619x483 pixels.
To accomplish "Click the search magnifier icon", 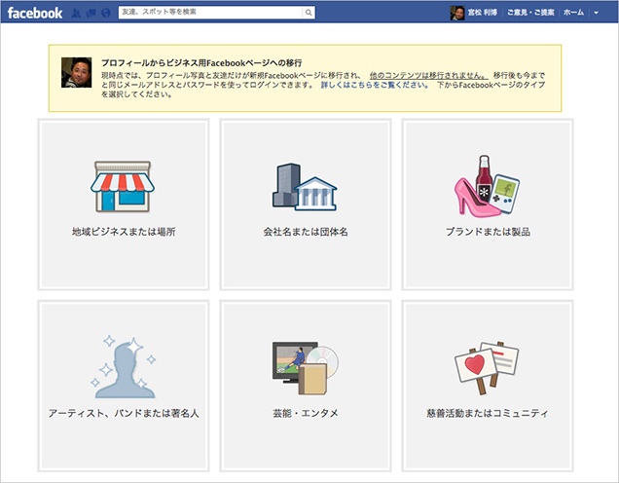I will pyautogui.click(x=309, y=14).
